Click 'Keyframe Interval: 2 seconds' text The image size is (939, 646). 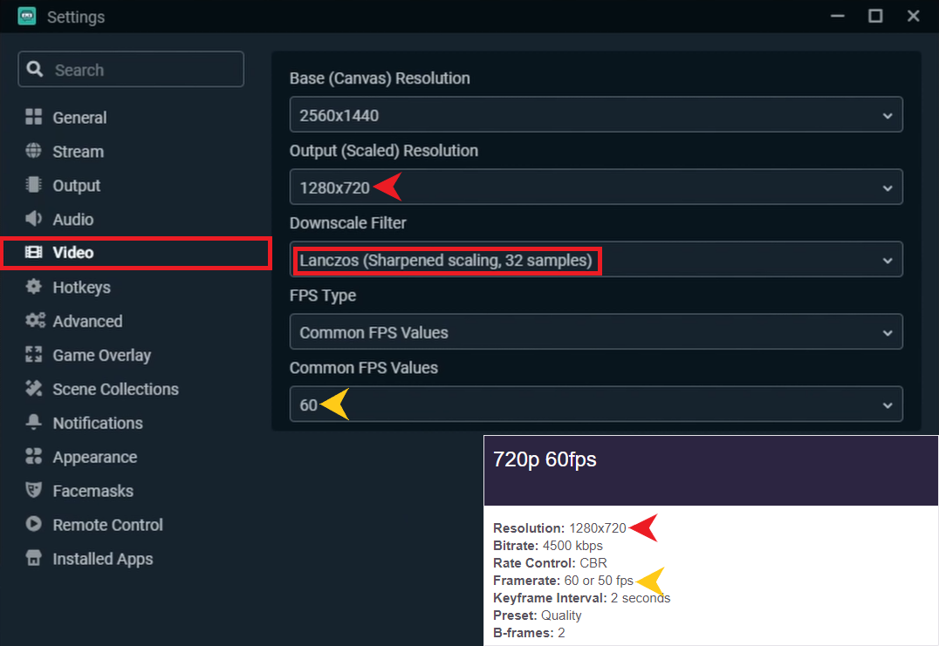click(581, 597)
